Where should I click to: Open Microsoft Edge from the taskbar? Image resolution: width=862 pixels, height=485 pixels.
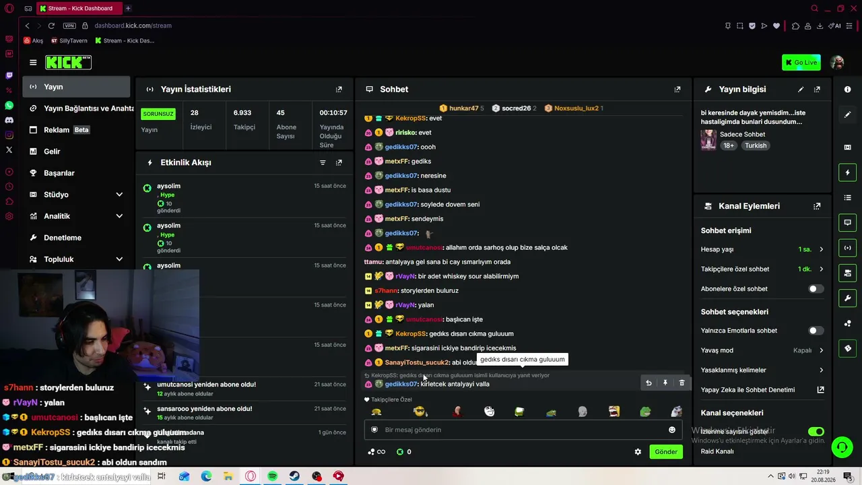tap(206, 476)
